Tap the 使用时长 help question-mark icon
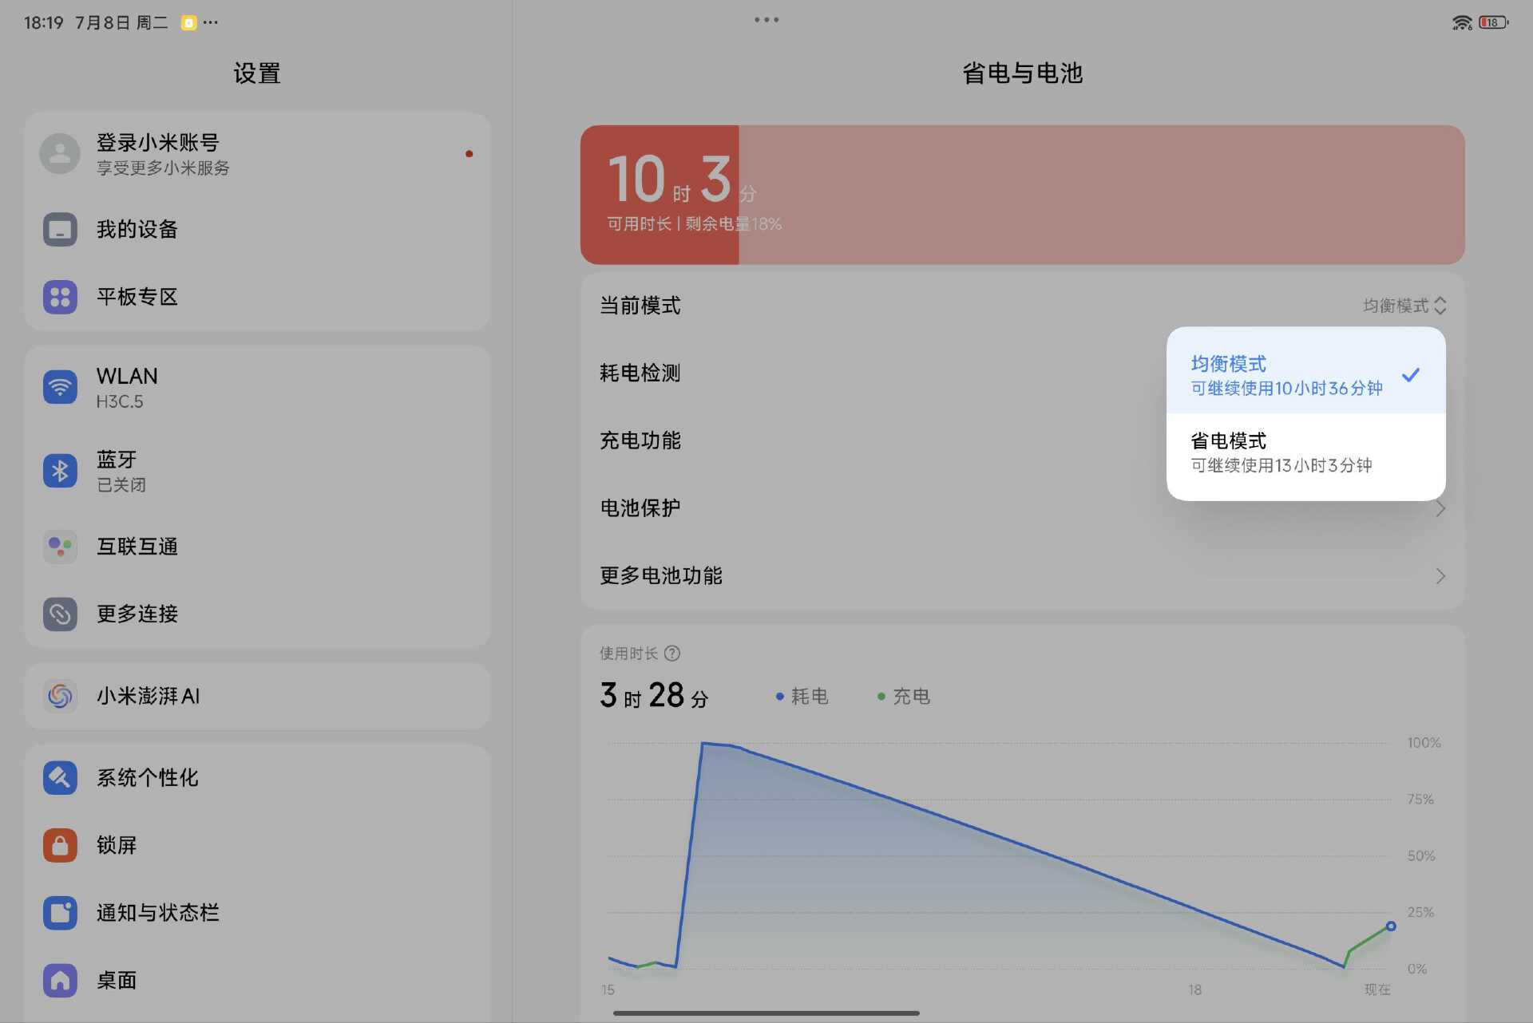The height and width of the screenshot is (1023, 1533). (x=672, y=654)
